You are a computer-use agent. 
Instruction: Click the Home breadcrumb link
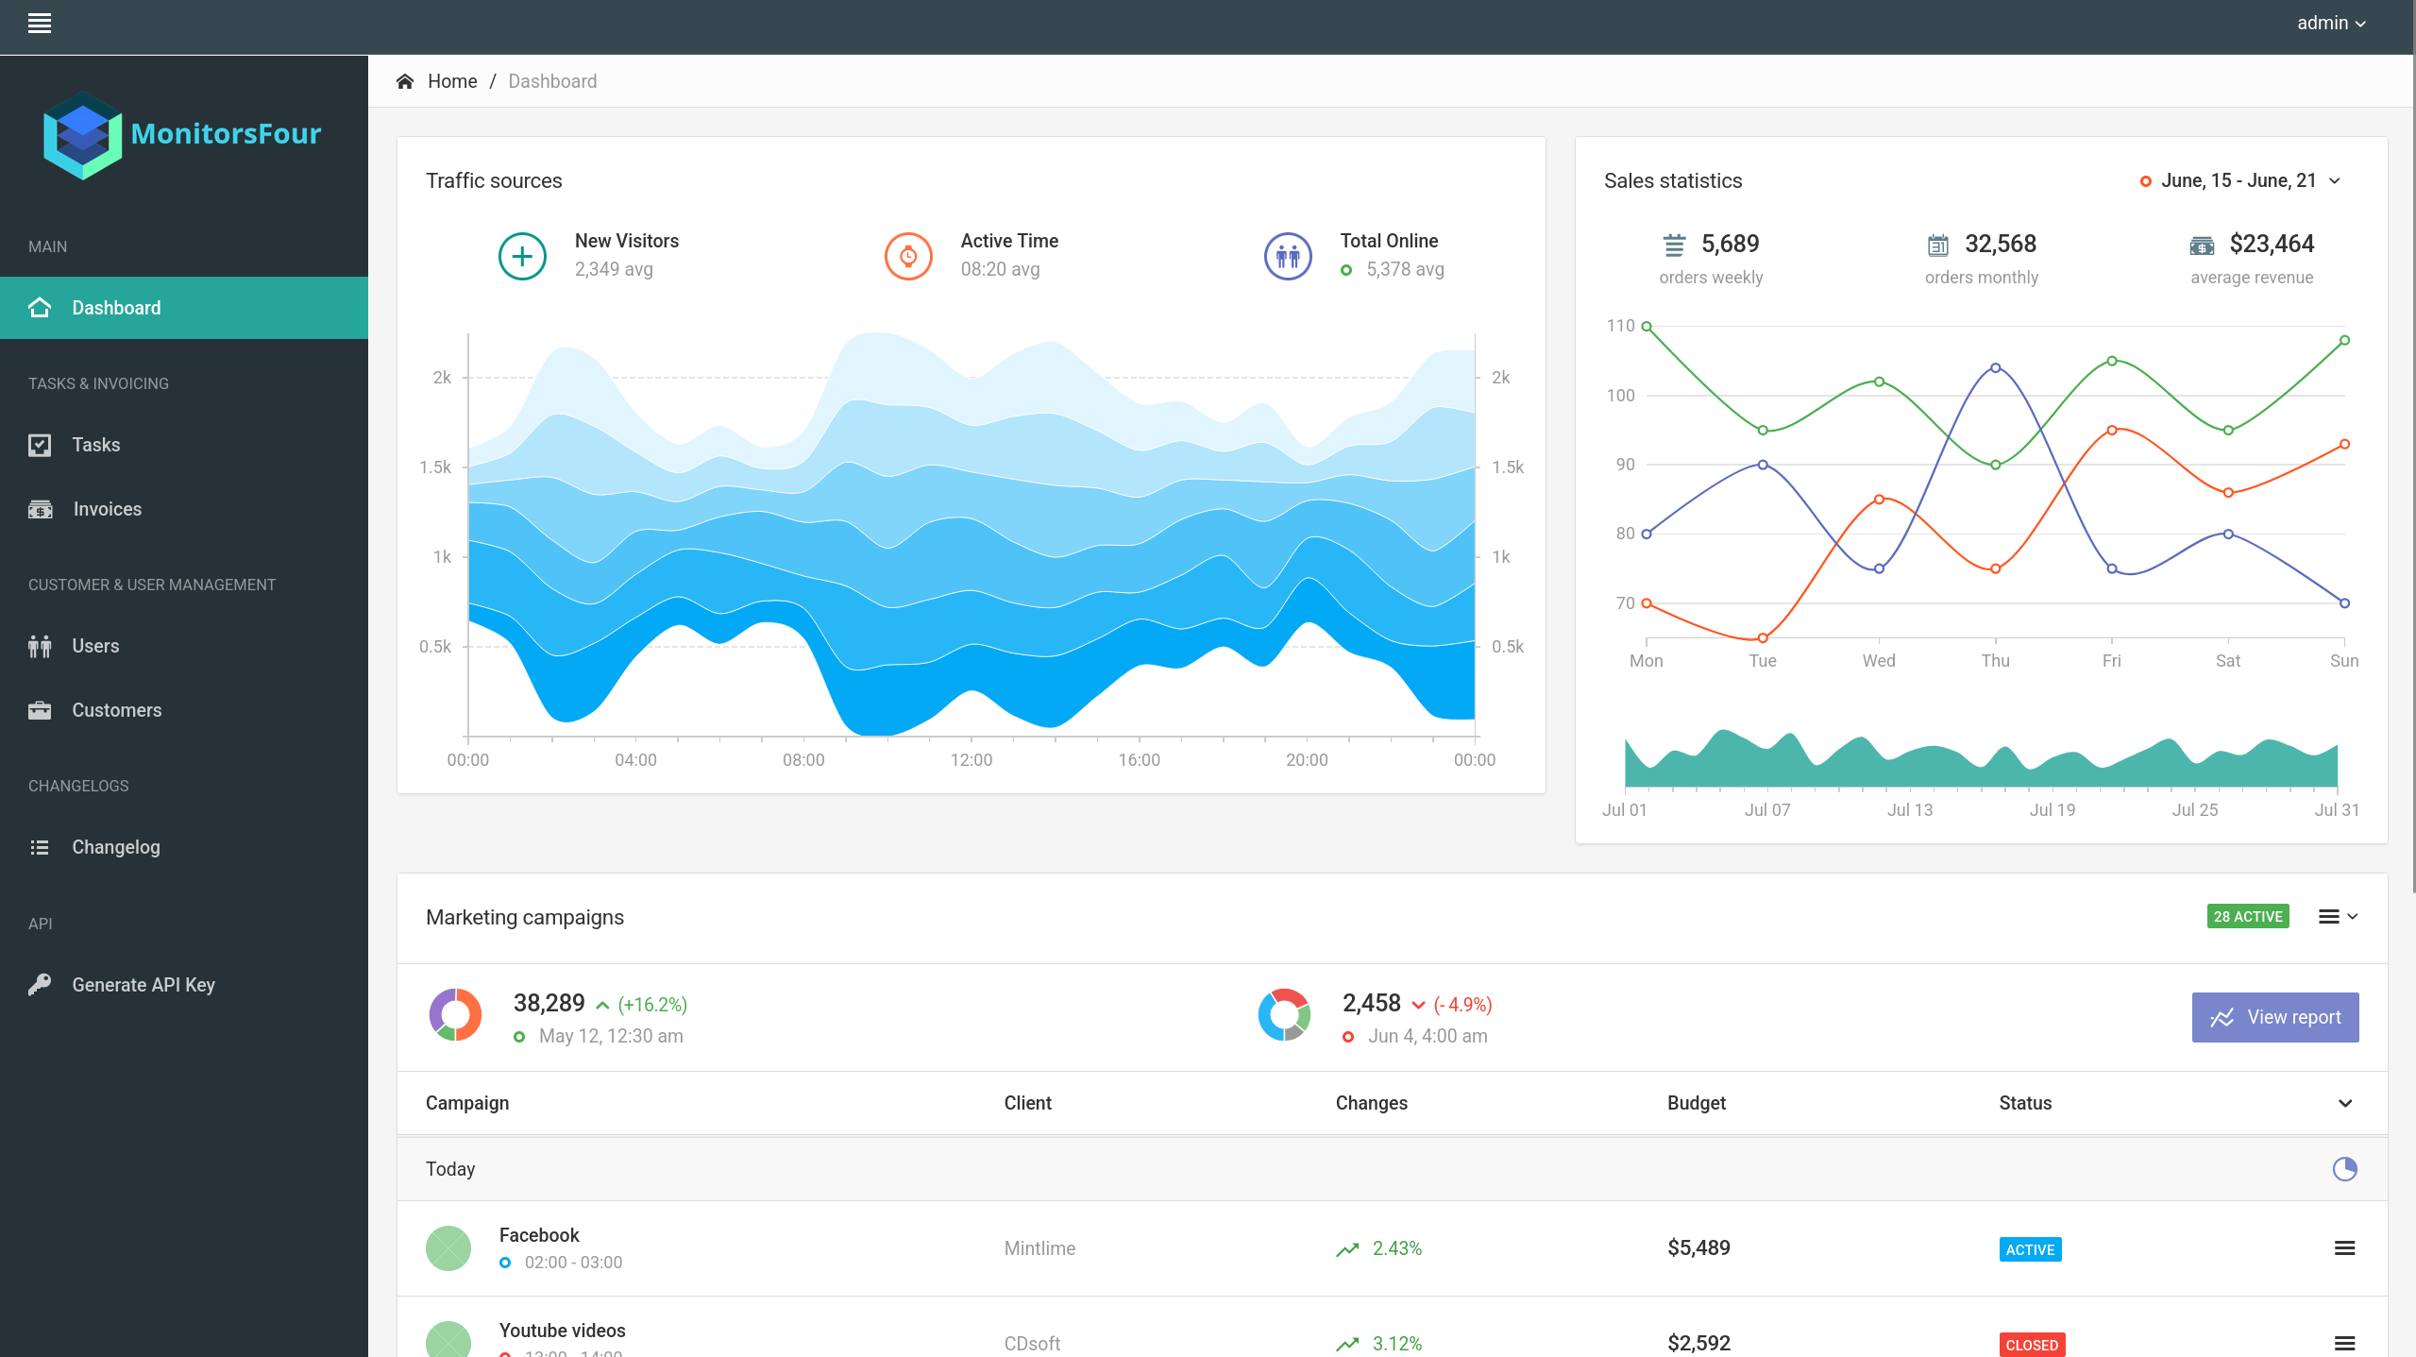[452, 81]
